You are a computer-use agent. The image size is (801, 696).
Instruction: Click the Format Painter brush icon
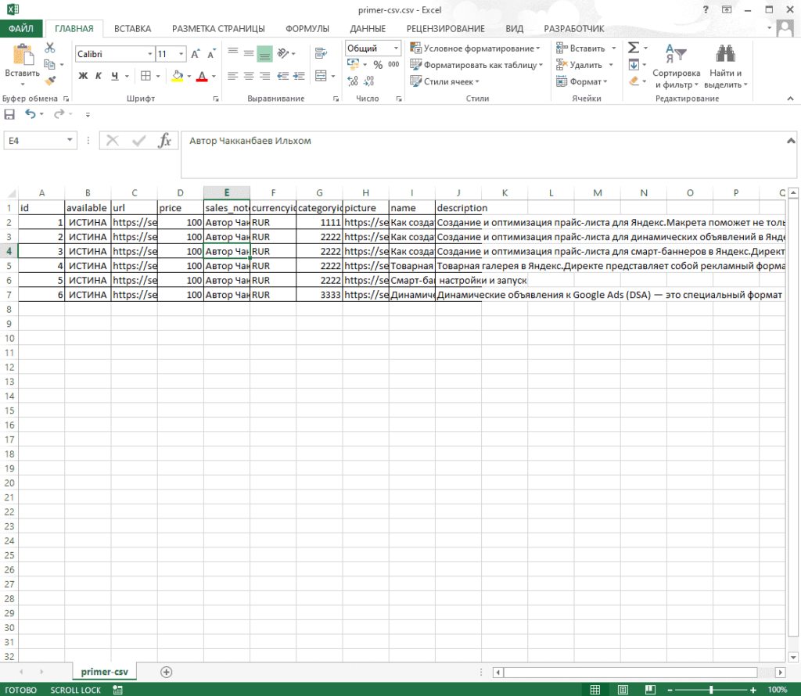click(50, 81)
